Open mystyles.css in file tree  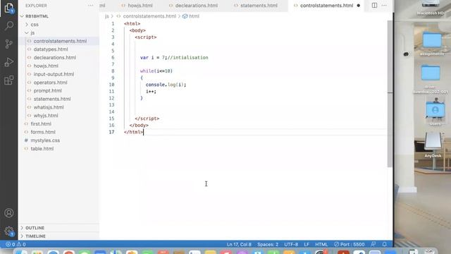pos(45,140)
